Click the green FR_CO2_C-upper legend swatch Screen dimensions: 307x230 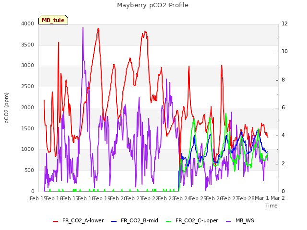click(168, 221)
